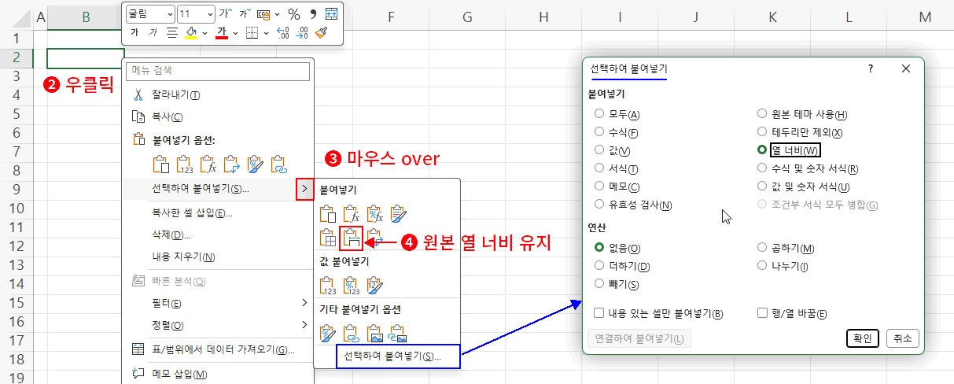Screen dimensions: 954x384
Task: Expand the 필터(E) submenu arrow
Action: pyautogui.click(x=304, y=303)
